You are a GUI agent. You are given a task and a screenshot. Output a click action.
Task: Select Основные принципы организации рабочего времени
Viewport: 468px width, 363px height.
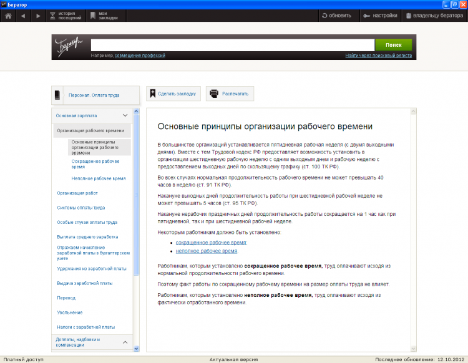(99, 147)
